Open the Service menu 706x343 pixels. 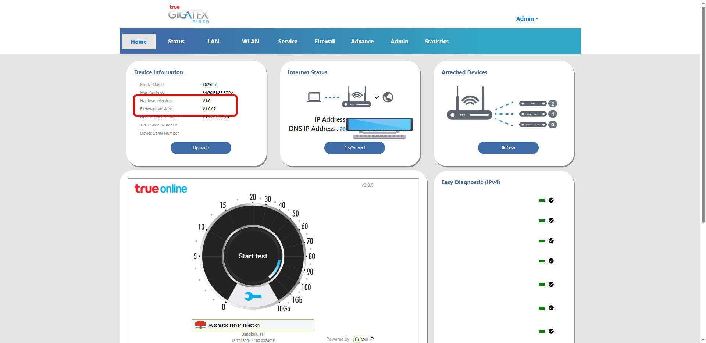pos(288,42)
